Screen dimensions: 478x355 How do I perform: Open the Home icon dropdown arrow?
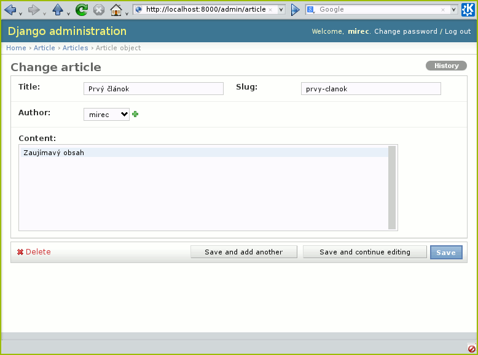pos(127,13)
